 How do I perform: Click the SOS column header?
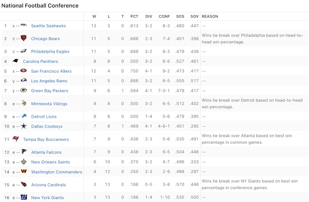180,16
